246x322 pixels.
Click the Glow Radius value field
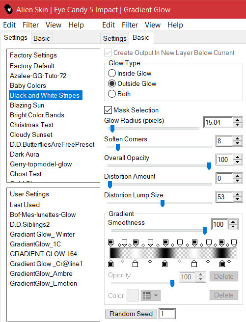pyautogui.click(x=219, y=122)
